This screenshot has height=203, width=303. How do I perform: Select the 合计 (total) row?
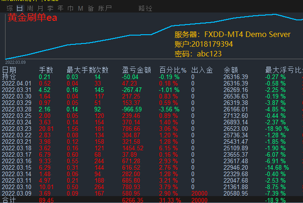coord(9,200)
